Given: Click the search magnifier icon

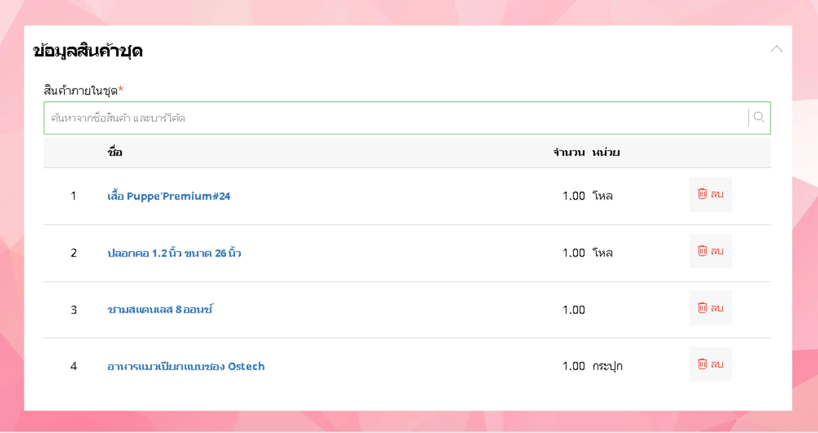Looking at the screenshot, I should pos(759,118).
